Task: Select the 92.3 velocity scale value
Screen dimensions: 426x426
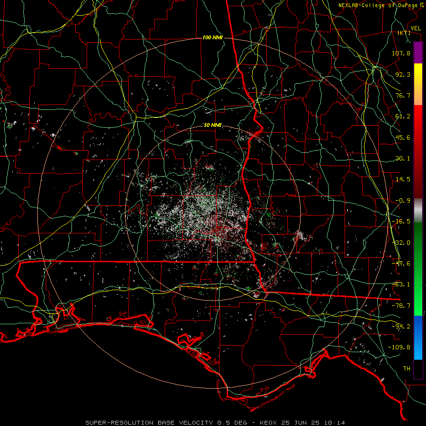Action: [x=403, y=74]
